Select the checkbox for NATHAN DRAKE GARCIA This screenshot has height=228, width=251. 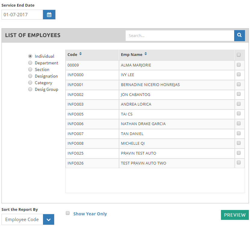point(239,123)
